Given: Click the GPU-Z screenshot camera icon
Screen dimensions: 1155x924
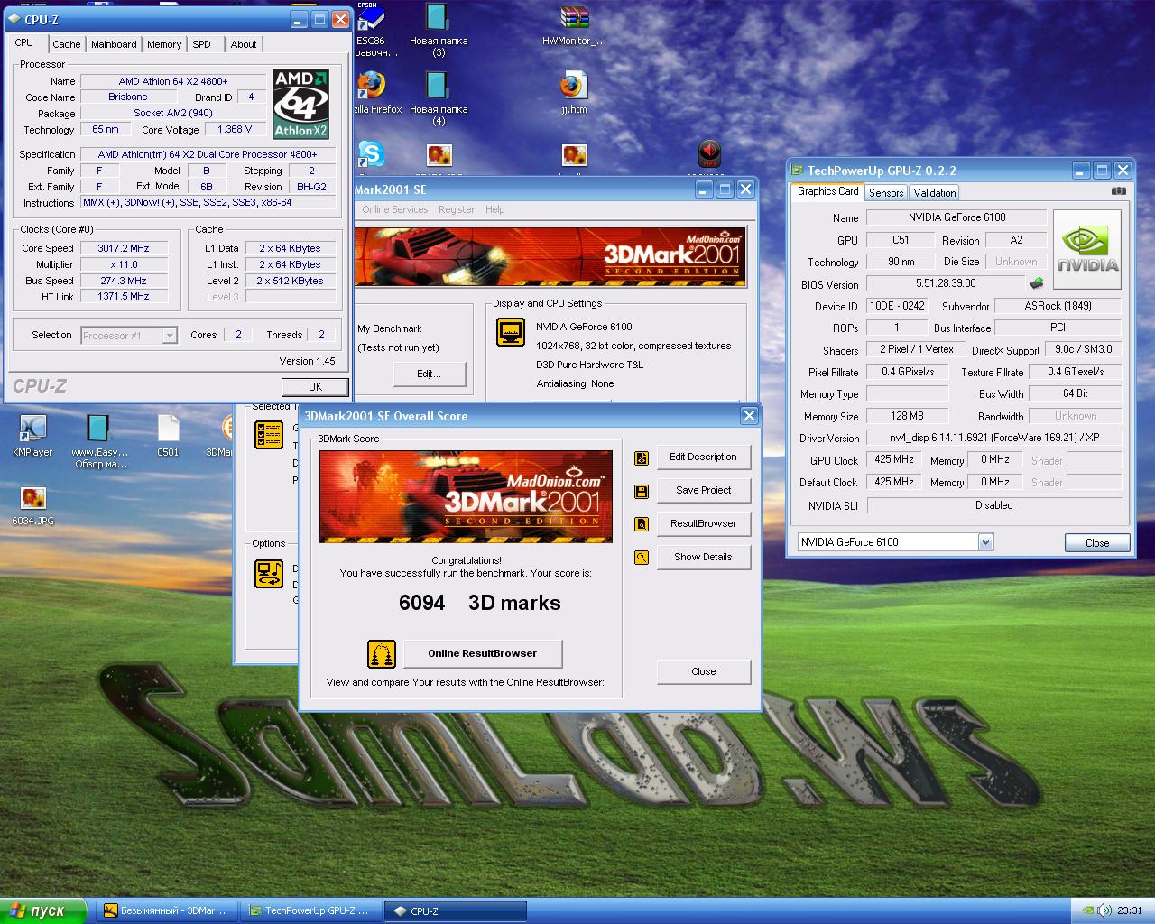Looking at the screenshot, I should (1119, 191).
